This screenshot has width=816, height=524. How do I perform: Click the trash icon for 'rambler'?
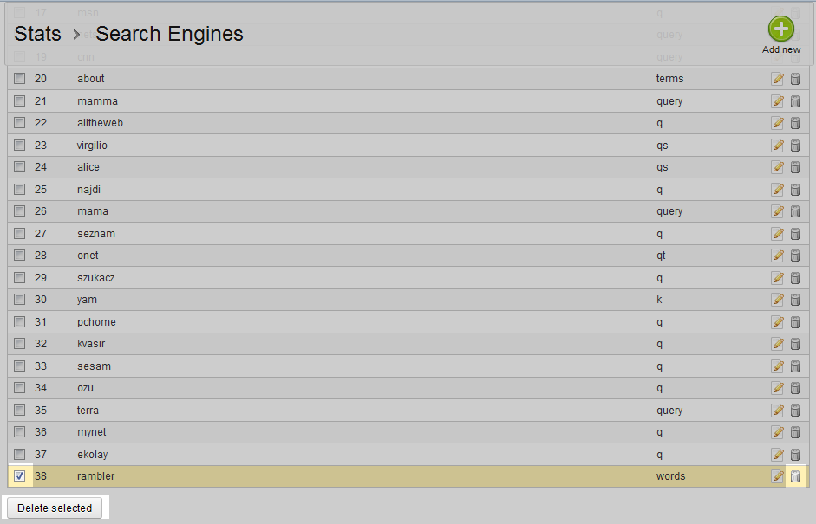[795, 476]
